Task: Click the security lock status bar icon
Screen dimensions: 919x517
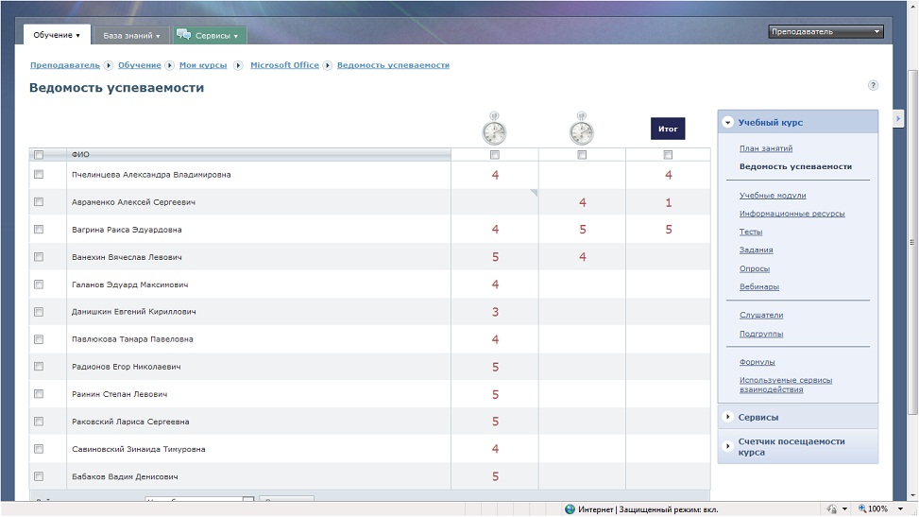Action: click(832, 508)
